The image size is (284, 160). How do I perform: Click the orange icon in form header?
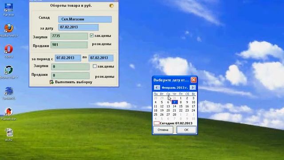111,6
